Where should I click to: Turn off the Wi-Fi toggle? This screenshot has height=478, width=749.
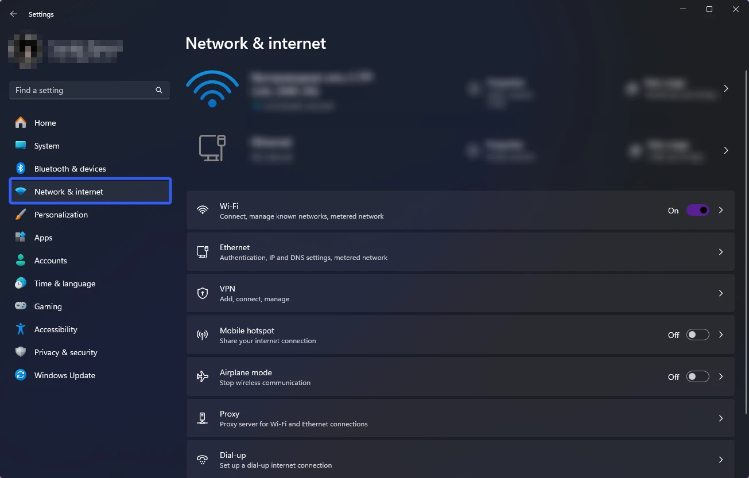click(x=697, y=211)
